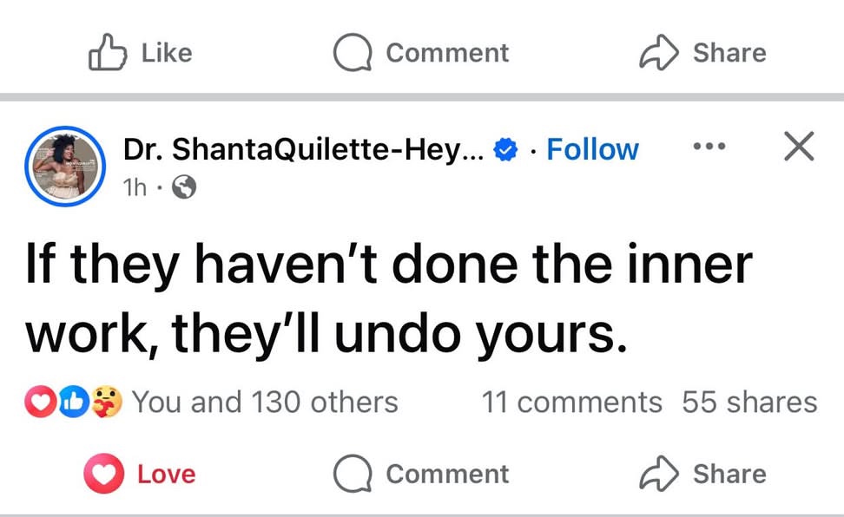844x517 pixels.
Task: Click the 1h post timestamp
Action: click(135, 187)
